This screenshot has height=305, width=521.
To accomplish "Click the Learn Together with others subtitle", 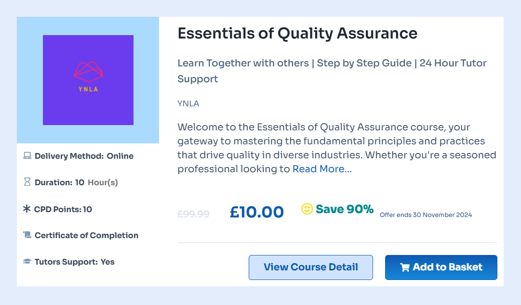I will 332,71.
